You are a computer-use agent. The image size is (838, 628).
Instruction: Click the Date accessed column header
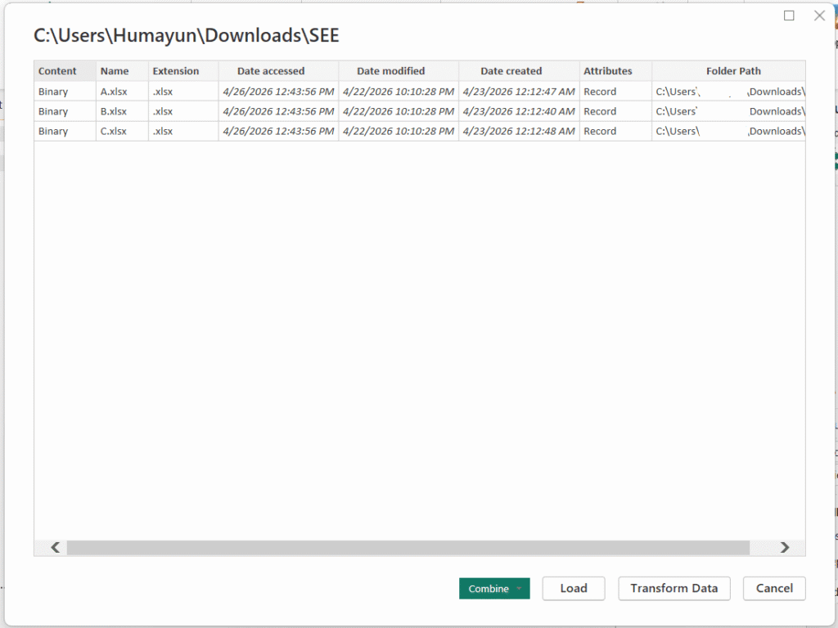click(x=270, y=71)
